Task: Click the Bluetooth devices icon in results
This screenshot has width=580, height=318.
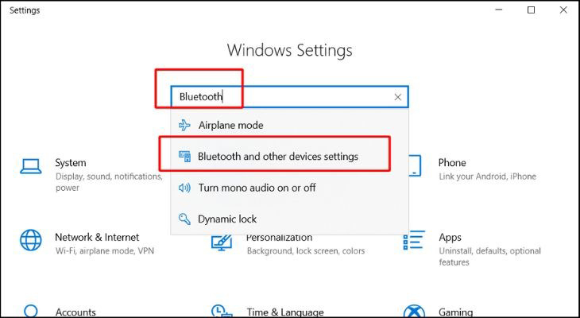Action: 184,157
